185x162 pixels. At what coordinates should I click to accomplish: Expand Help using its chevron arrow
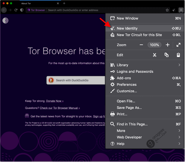(x=179, y=144)
